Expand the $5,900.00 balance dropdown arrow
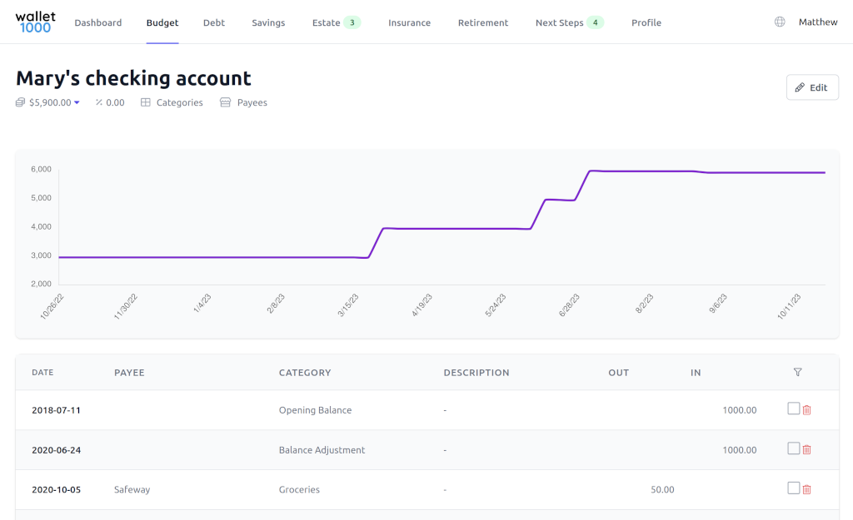This screenshot has width=853, height=520. pyautogui.click(x=77, y=102)
